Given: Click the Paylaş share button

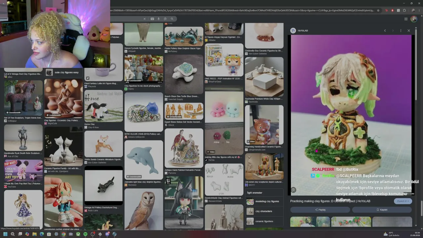Looking at the screenshot, I should tap(320, 210).
